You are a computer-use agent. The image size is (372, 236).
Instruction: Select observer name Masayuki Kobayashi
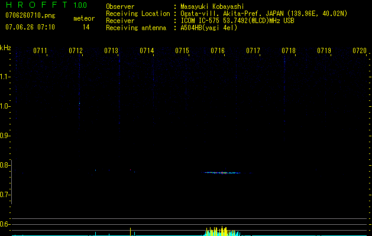click(212, 6)
